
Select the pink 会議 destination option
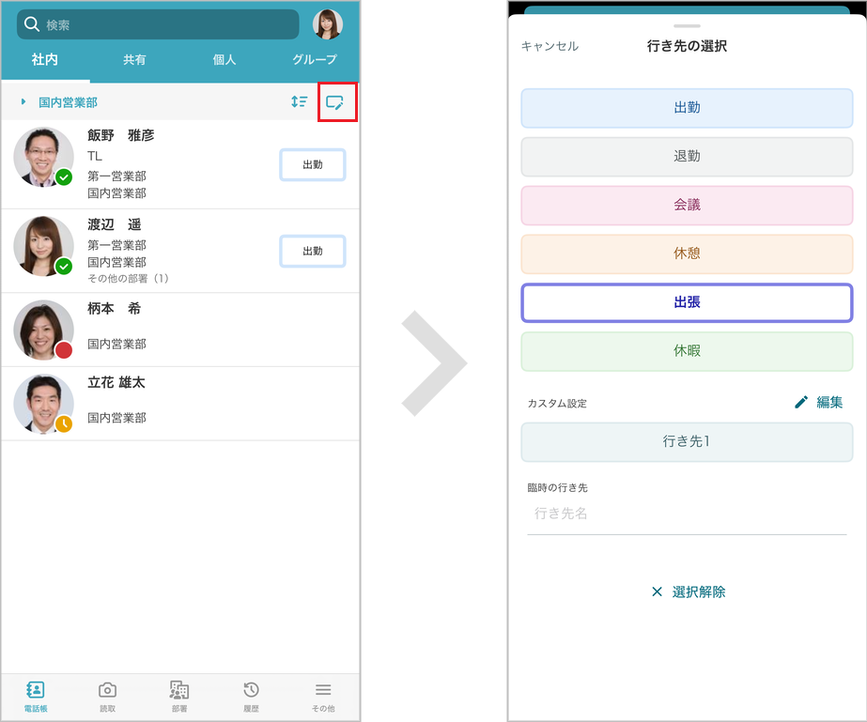click(687, 205)
